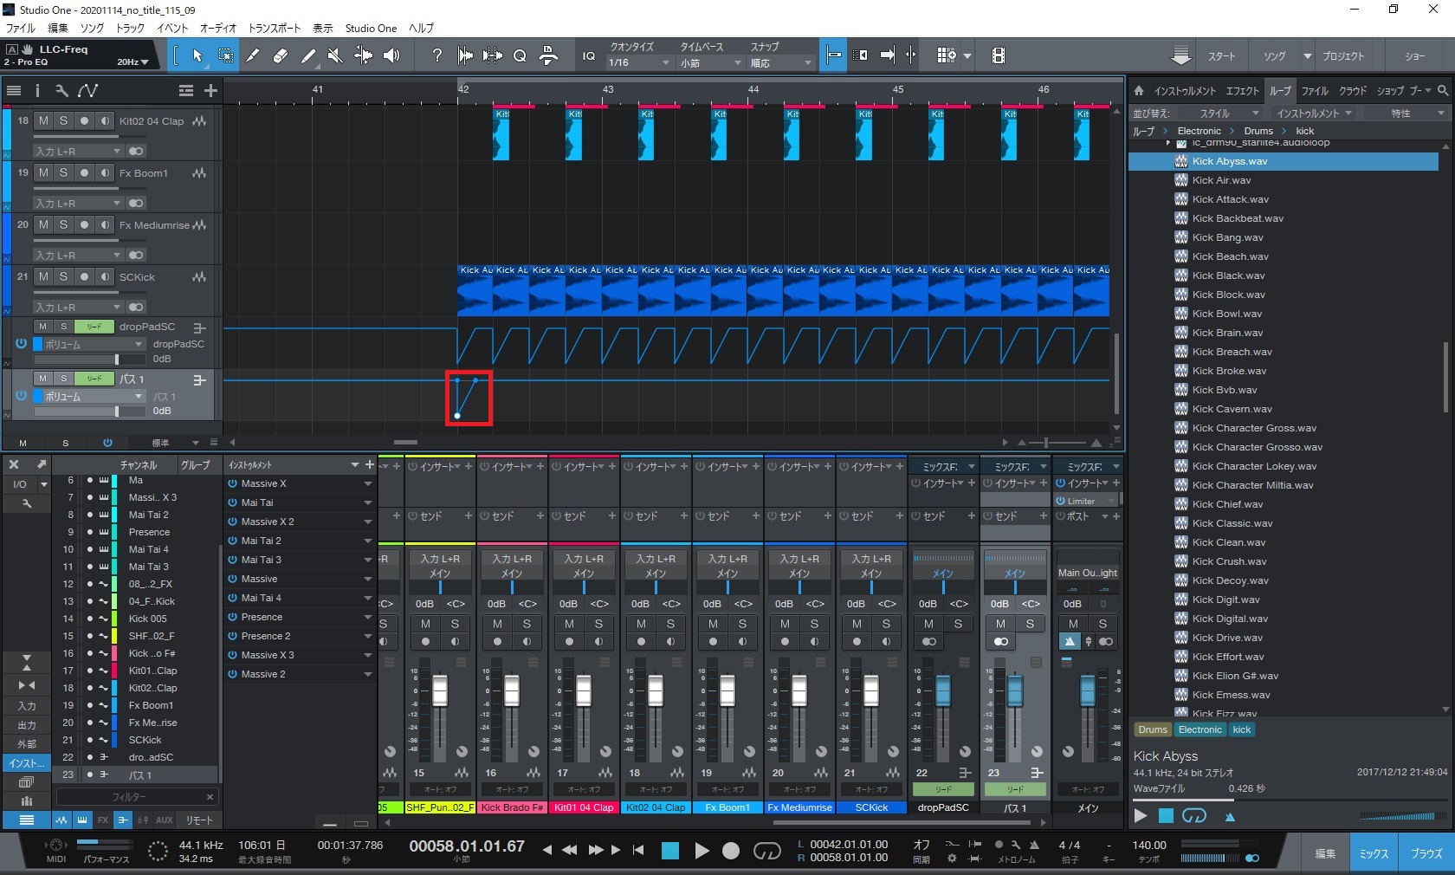Click the プロジェクト page button
1455x875 pixels.
tap(1343, 55)
